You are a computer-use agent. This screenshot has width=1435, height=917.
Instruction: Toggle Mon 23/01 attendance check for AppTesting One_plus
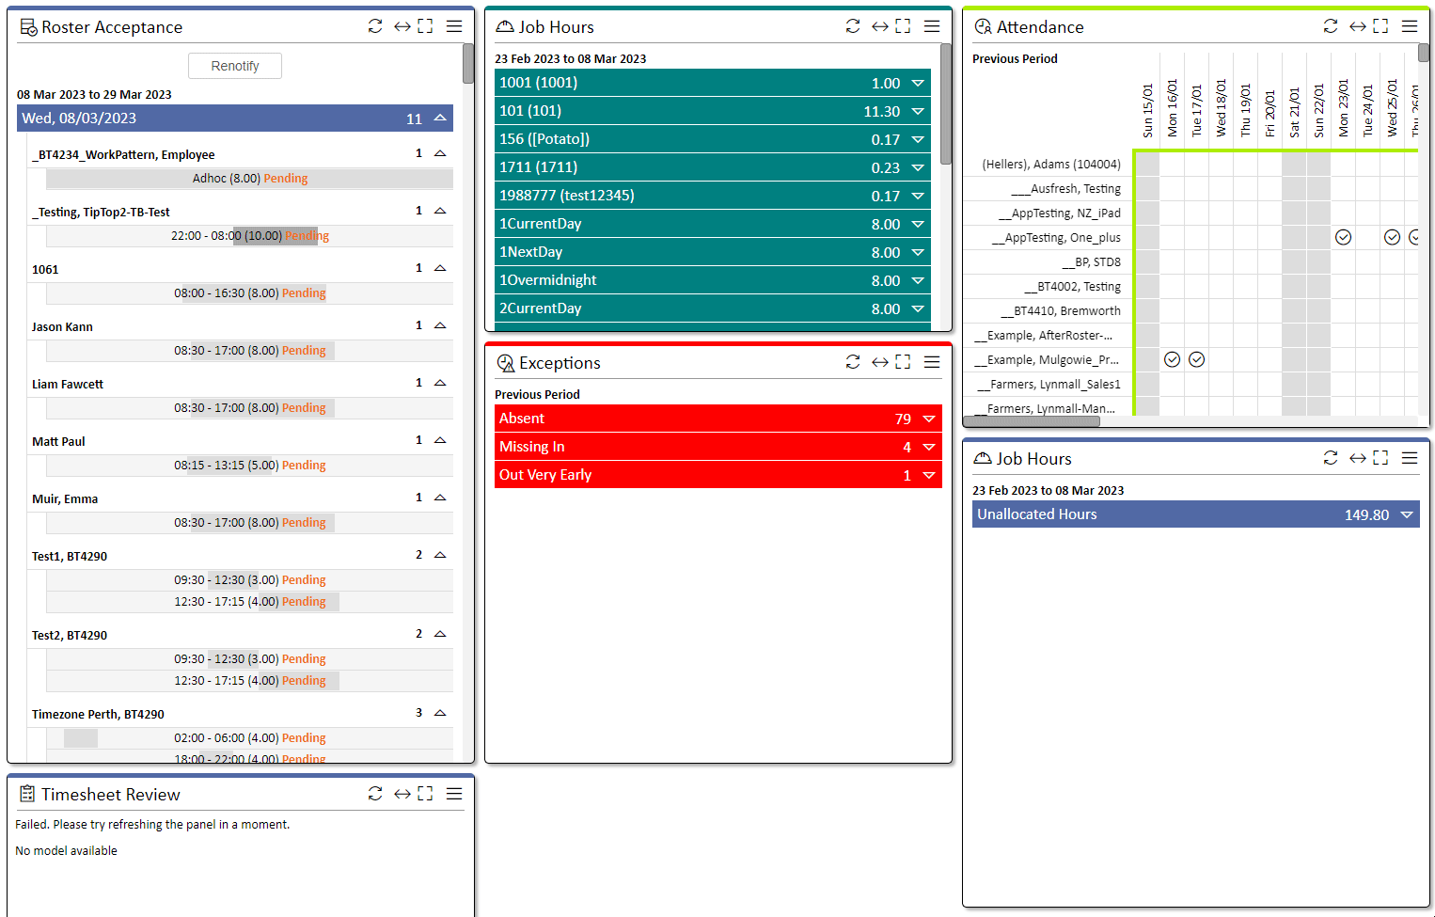click(x=1344, y=237)
